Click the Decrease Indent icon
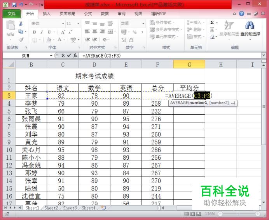The height and width of the screenshot is (220, 269). [x=87, y=40]
